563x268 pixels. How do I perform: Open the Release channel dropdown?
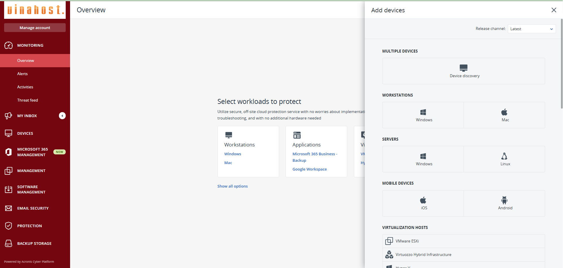(x=531, y=29)
